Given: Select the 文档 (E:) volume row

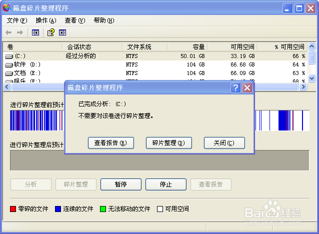Looking at the screenshot, I should click(x=155, y=73).
